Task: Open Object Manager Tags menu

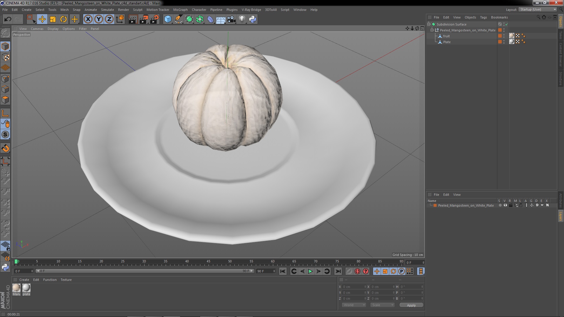Action: 483,17
